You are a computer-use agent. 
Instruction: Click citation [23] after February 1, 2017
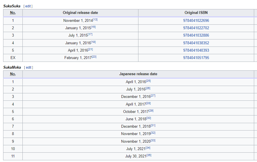tap(94, 57)
